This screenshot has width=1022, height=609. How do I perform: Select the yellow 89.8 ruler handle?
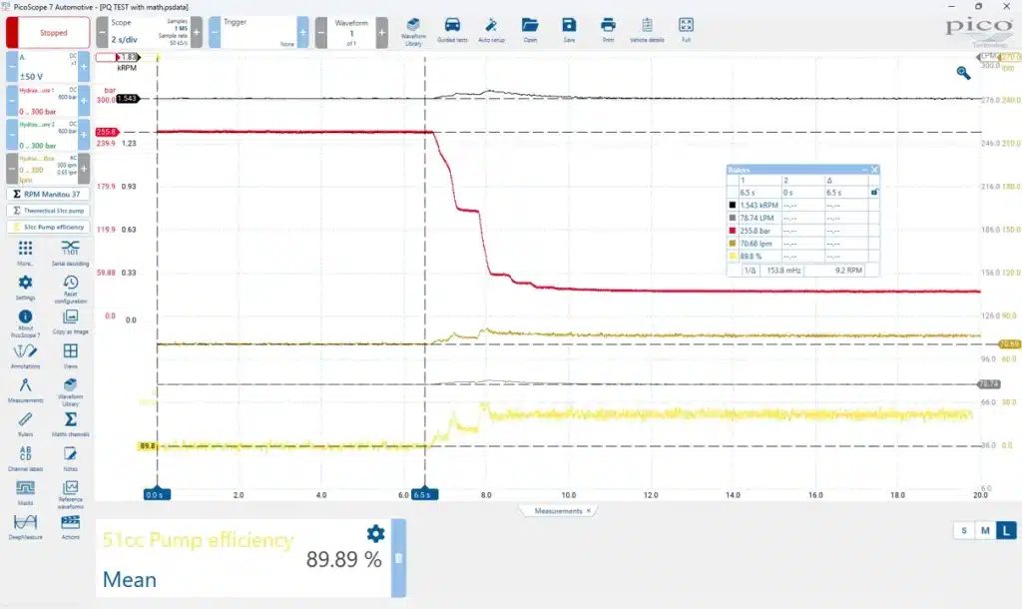click(x=148, y=446)
